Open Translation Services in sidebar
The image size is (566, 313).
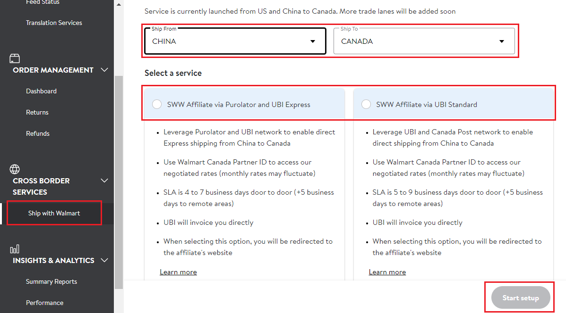tap(54, 23)
